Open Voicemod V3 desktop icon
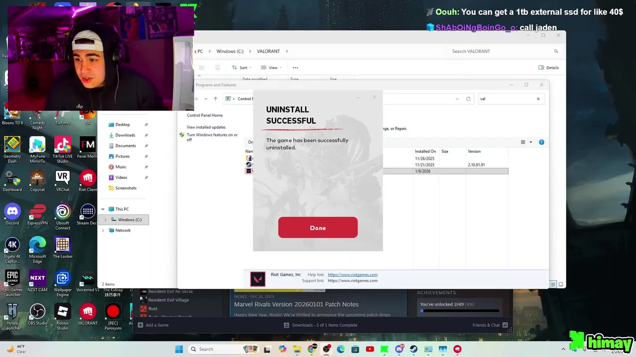Image resolution: width=636 pixels, height=357 pixels. (x=88, y=281)
